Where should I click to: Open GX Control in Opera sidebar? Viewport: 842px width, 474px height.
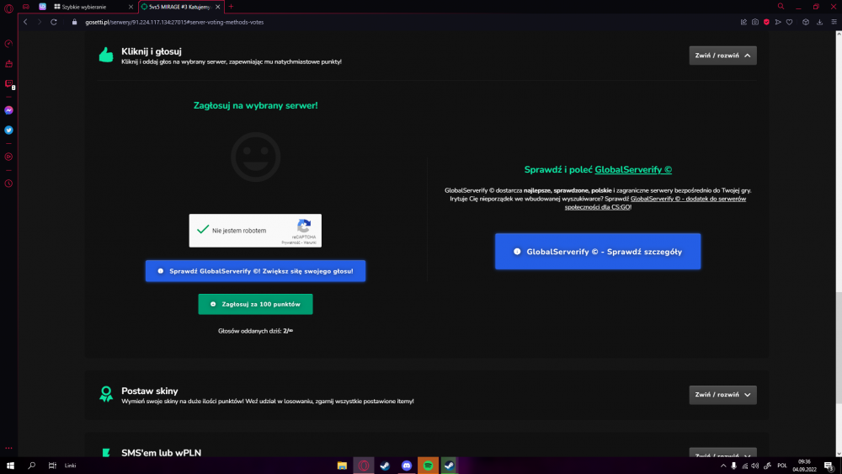[x=8, y=44]
